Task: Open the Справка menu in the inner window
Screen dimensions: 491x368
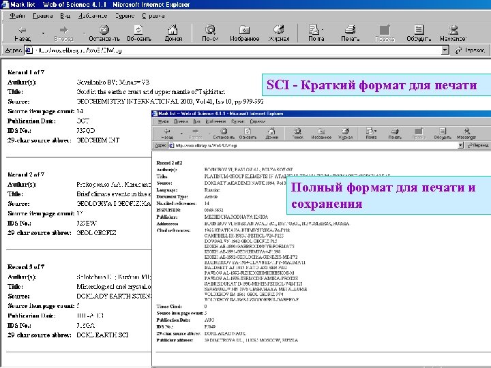Action: click(257, 121)
